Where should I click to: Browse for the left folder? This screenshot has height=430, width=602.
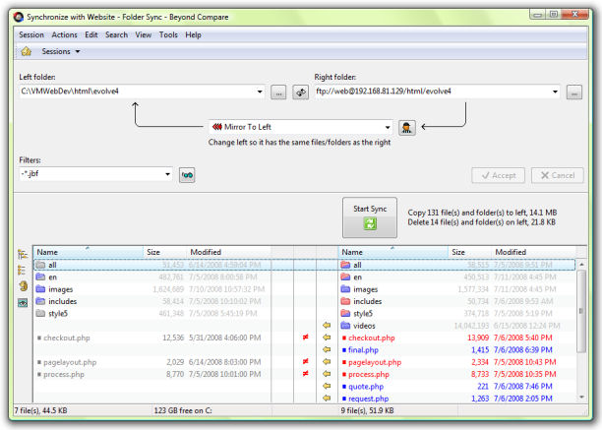(x=278, y=92)
